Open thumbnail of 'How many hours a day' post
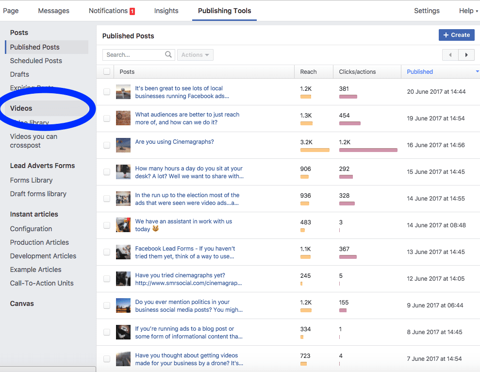480x372 pixels. pos(123,171)
